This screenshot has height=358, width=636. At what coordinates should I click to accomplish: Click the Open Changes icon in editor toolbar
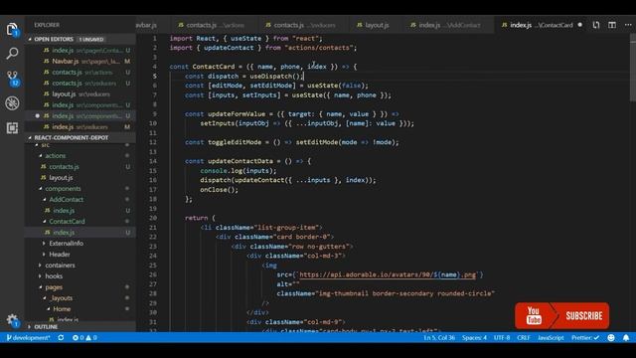596,25
